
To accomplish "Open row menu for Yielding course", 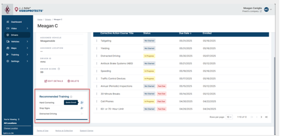I will coord(97,48).
